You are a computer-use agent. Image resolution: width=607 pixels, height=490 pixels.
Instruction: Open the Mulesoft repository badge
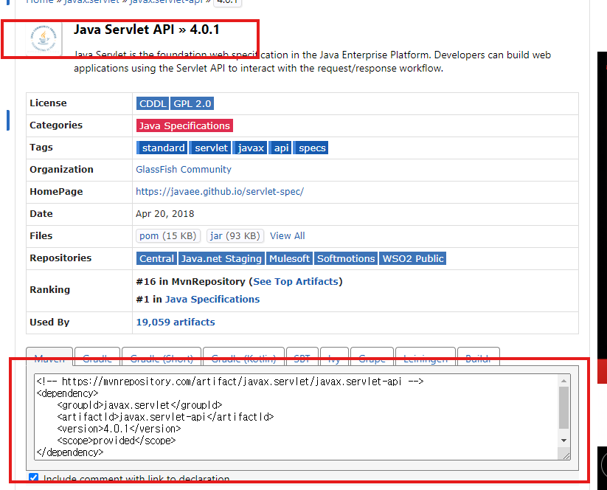coord(289,258)
